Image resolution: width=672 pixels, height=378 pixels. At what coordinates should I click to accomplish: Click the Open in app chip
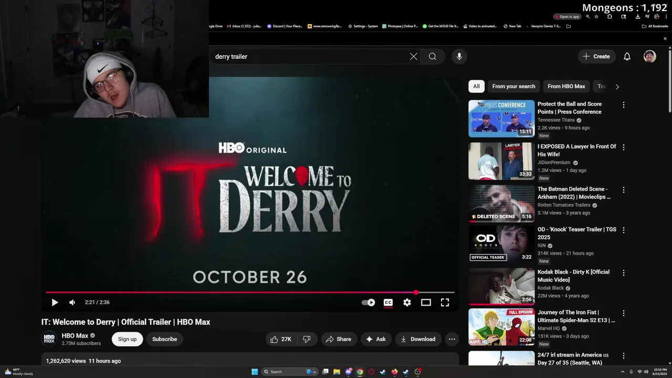click(566, 17)
